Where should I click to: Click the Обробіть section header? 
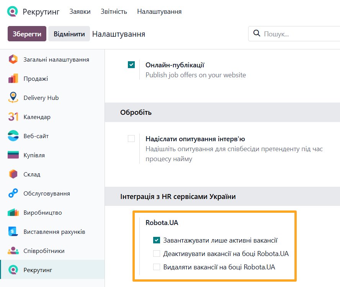tap(136, 113)
